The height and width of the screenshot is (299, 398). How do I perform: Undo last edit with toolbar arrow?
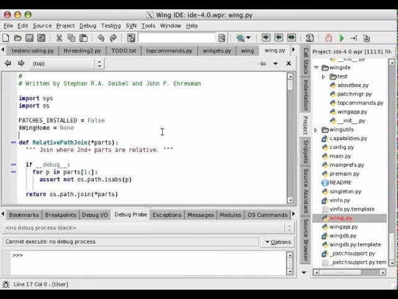click(x=101, y=38)
